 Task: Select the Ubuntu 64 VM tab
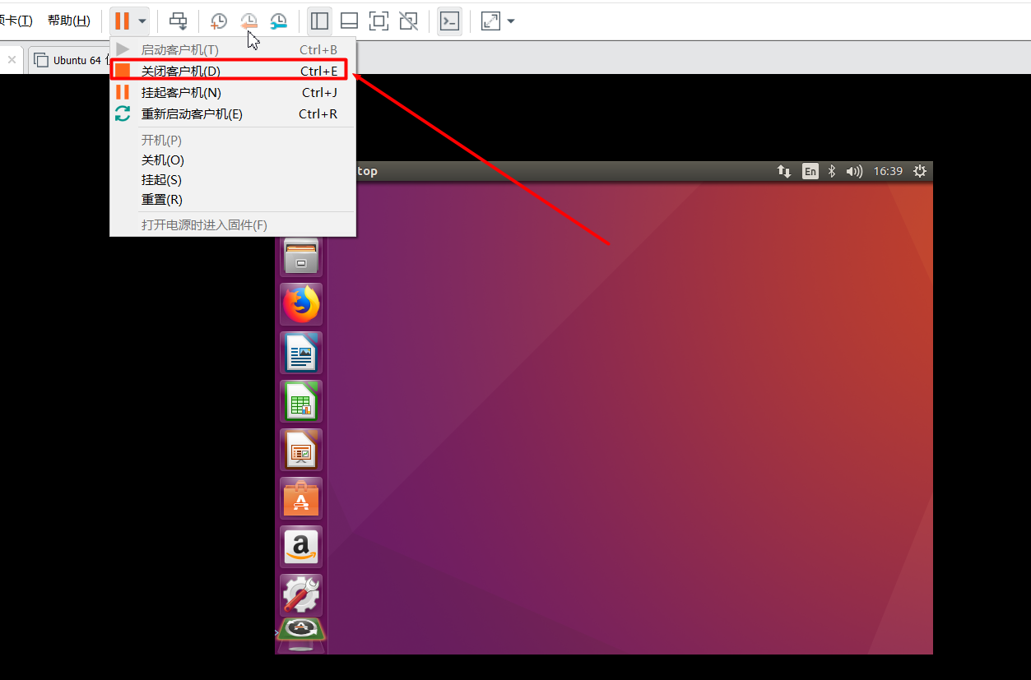68,60
